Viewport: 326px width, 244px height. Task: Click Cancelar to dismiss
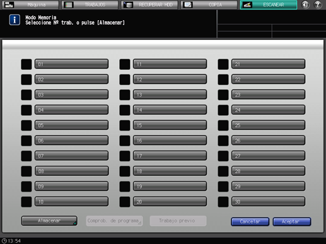(250, 222)
